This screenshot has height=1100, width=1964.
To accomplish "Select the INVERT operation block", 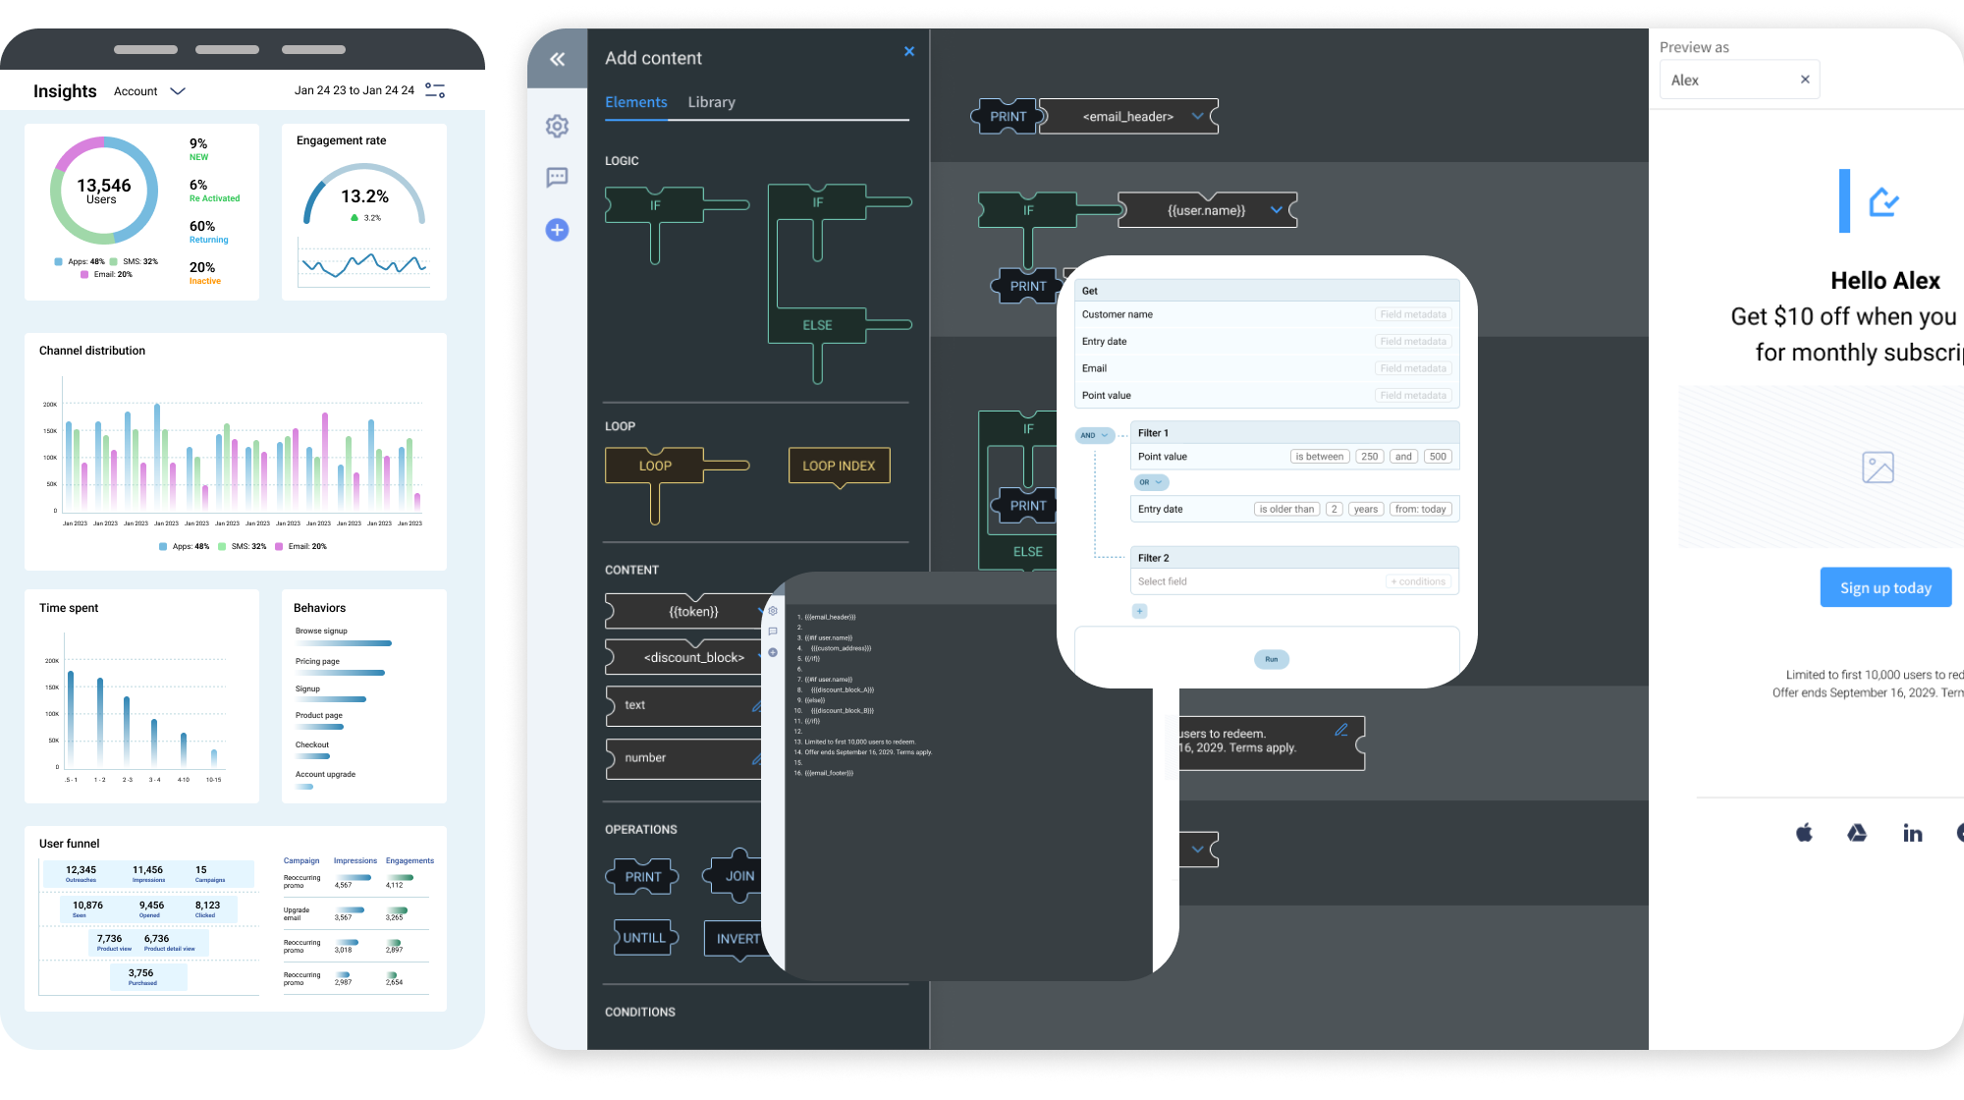I will coord(736,940).
